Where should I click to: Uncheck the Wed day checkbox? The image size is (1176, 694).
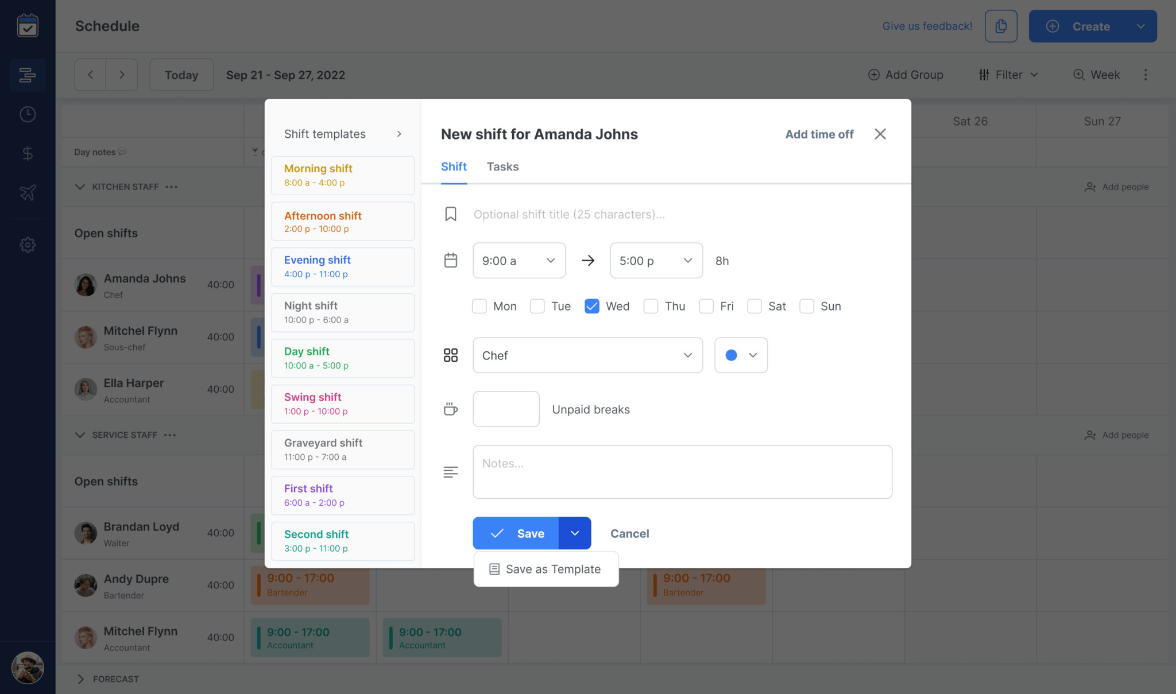pos(591,306)
